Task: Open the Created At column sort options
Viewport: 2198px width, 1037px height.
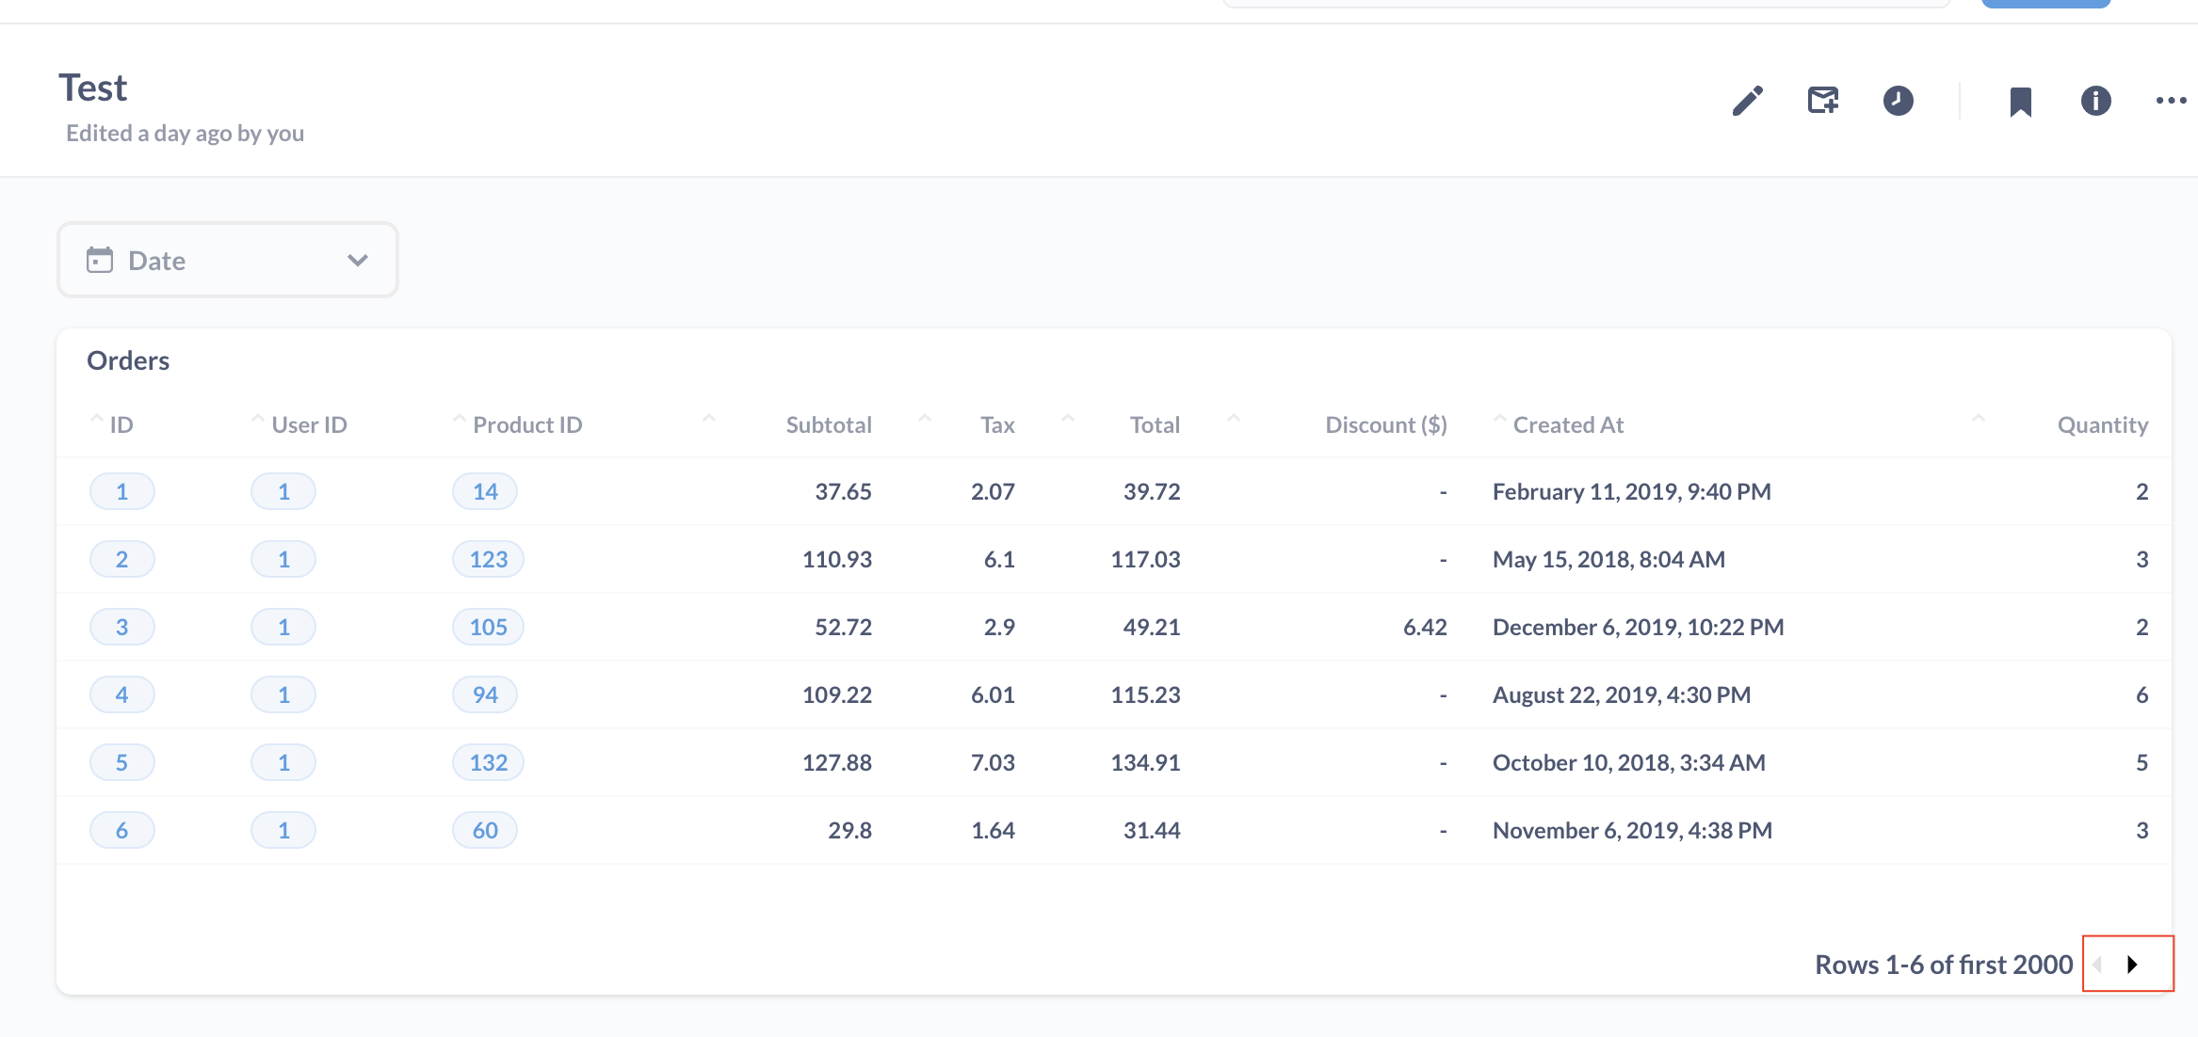Action: click(x=1498, y=419)
